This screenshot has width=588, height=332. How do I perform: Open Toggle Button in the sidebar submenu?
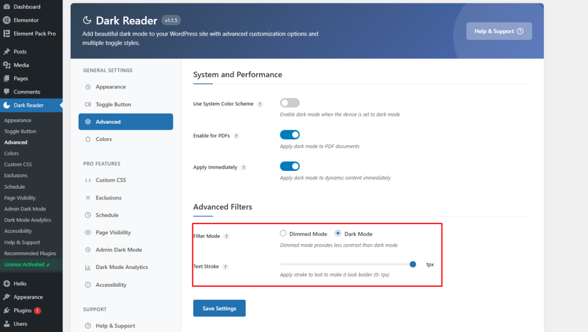[20, 131]
